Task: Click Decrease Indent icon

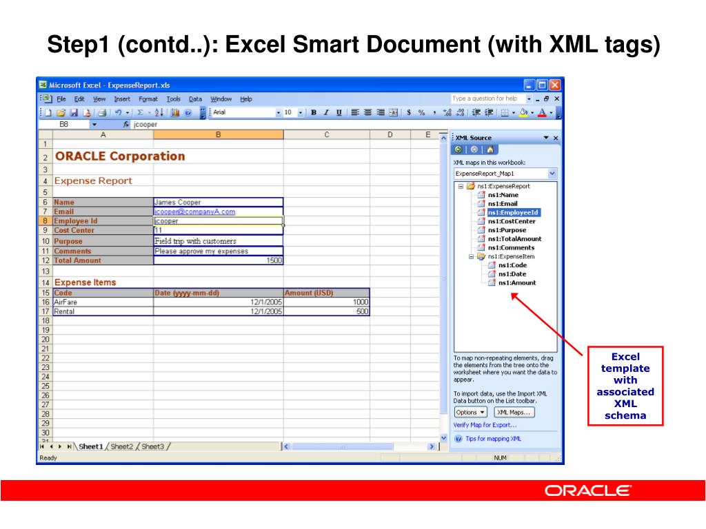Action: pyautogui.click(x=476, y=112)
